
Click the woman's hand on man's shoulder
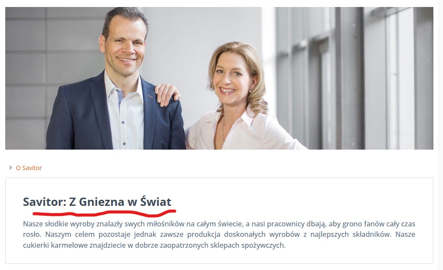point(167,95)
